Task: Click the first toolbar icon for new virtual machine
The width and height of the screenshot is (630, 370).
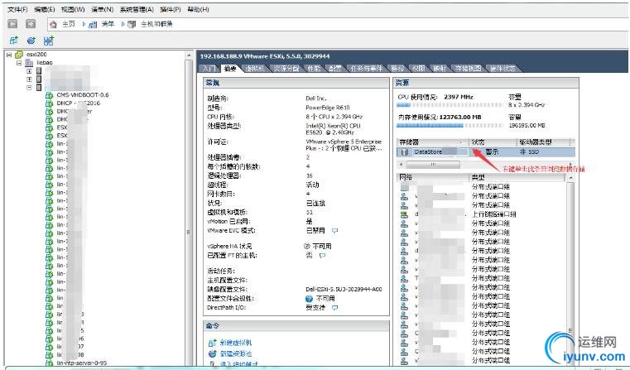Action: (x=14, y=41)
